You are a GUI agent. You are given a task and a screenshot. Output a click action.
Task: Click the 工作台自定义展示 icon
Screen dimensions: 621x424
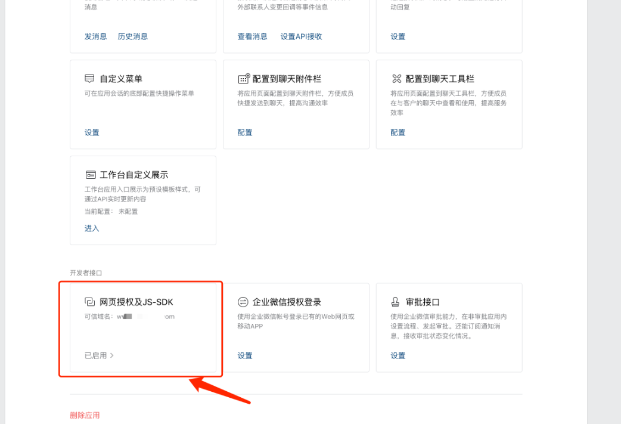[90, 175]
